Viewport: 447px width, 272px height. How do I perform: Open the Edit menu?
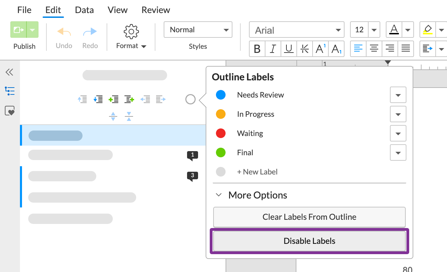[53, 10]
